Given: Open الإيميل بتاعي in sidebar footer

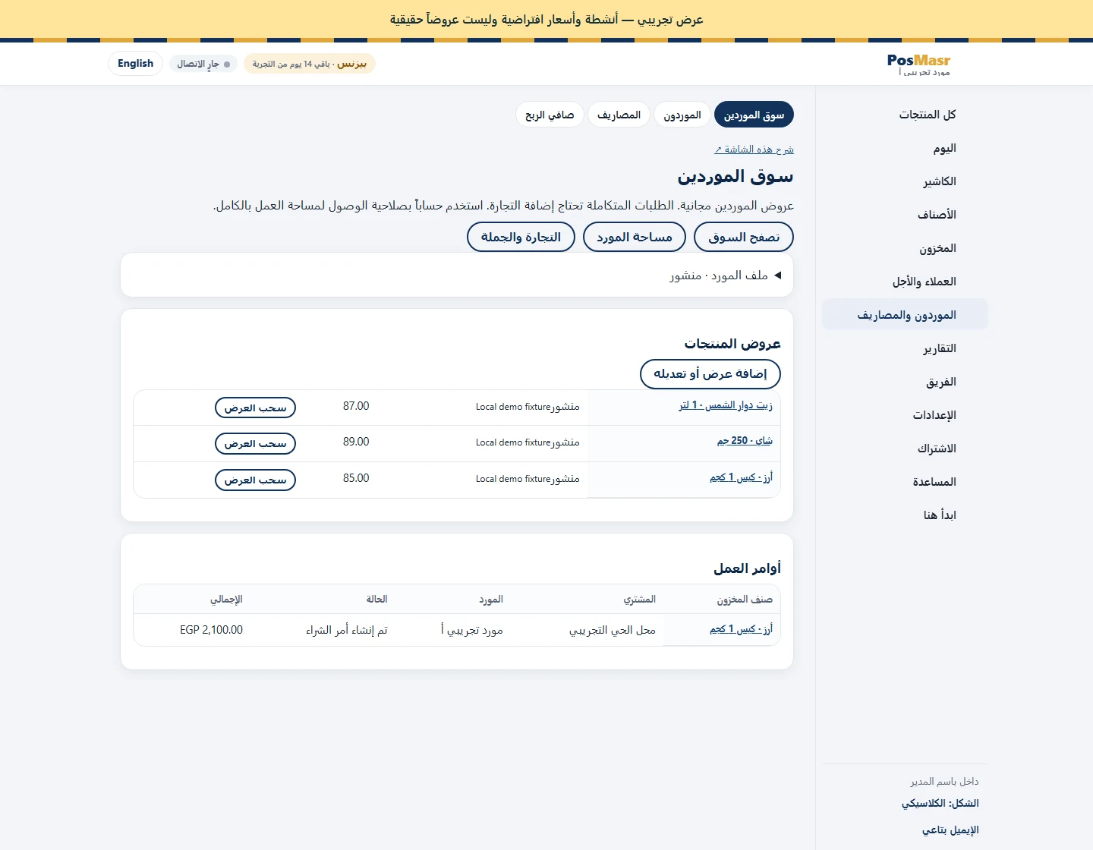Looking at the screenshot, I should click(950, 830).
